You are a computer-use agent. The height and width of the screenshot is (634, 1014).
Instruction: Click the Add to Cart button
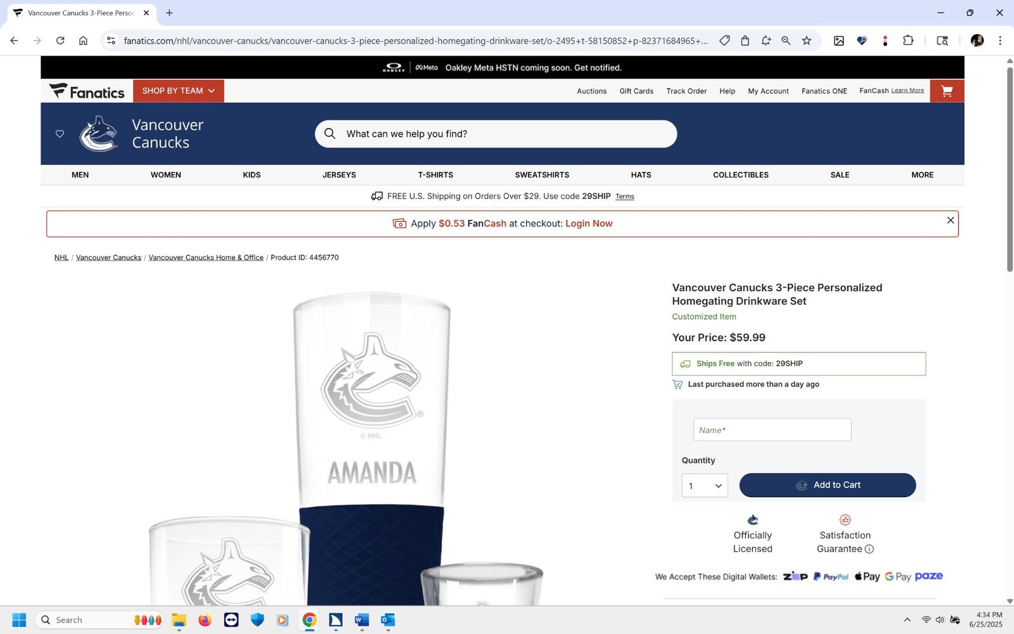click(828, 485)
